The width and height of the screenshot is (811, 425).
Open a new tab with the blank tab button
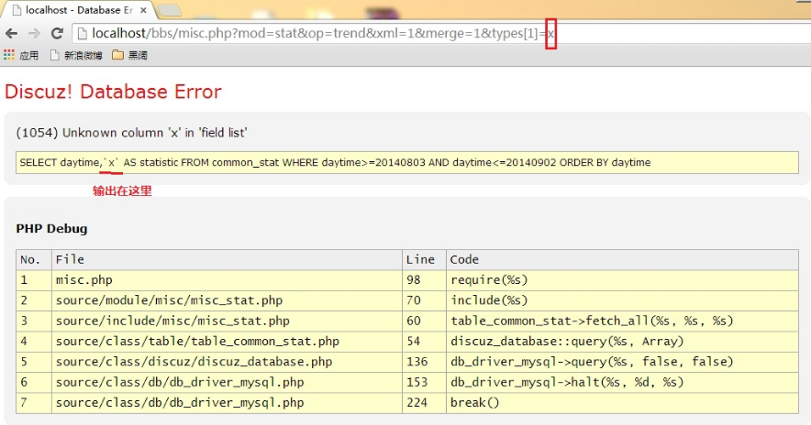169,10
